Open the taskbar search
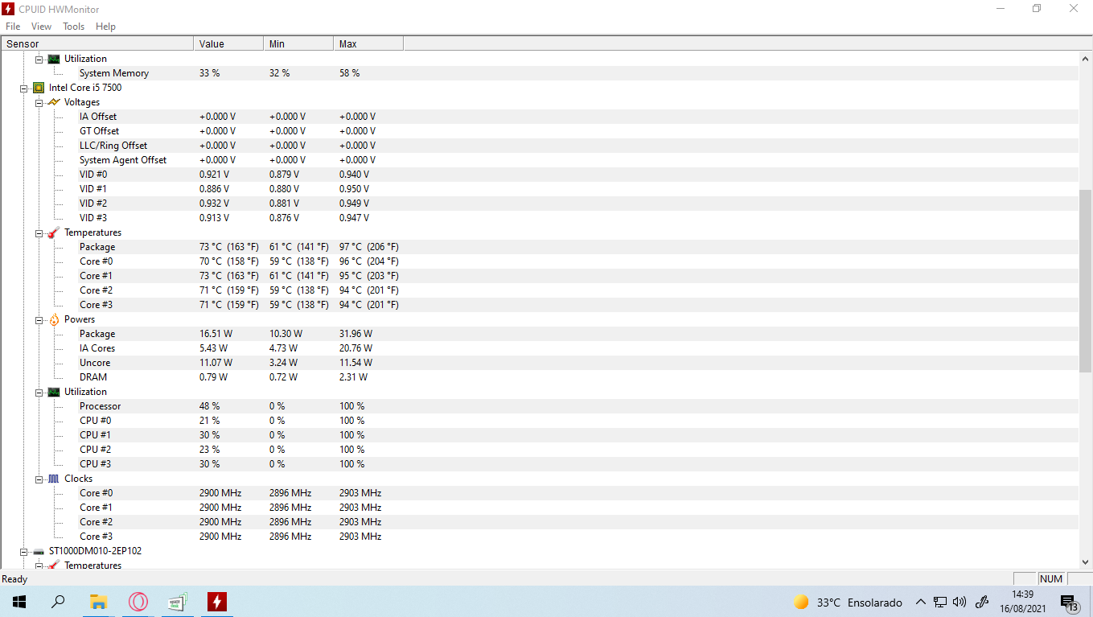 point(58,602)
